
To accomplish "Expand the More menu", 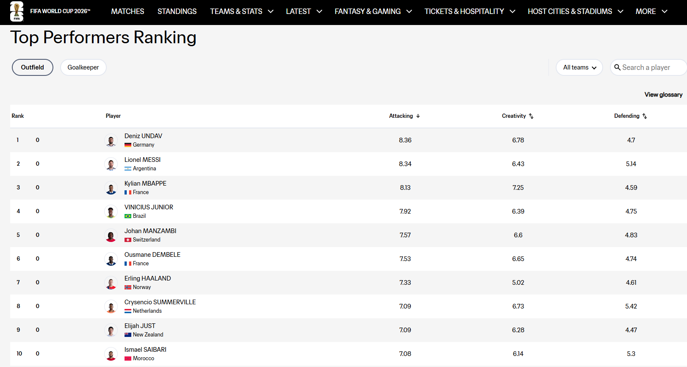I will click(651, 11).
